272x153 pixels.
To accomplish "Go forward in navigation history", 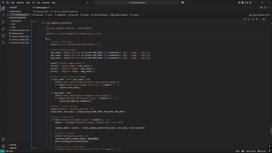I will (91, 3).
